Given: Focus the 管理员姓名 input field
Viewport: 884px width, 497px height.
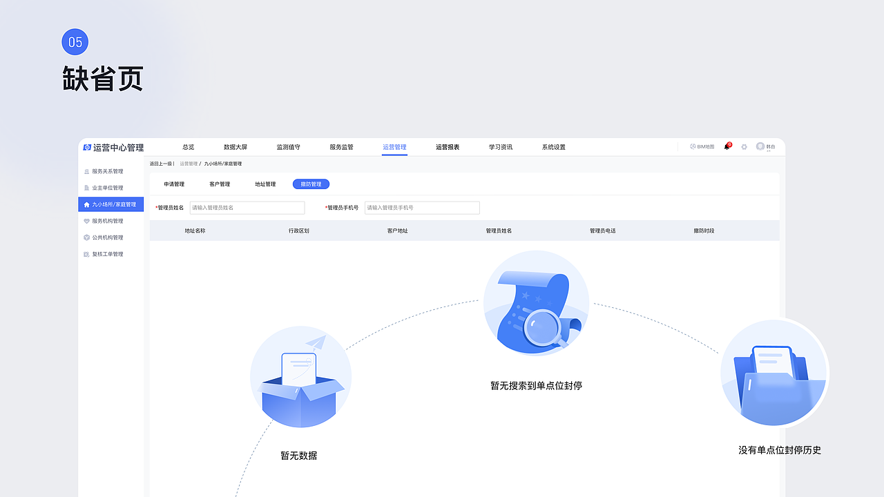Looking at the screenshot, I should tap(247, 208).
